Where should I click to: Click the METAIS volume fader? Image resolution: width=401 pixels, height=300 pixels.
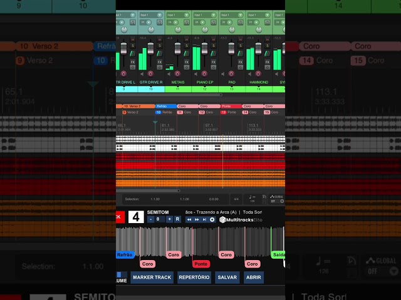[177, 49]
